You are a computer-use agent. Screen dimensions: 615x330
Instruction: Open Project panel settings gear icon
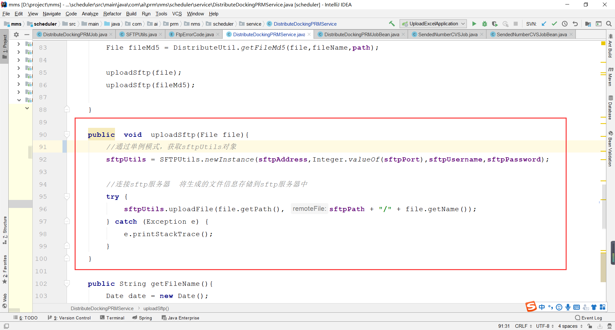pos(16,35)
